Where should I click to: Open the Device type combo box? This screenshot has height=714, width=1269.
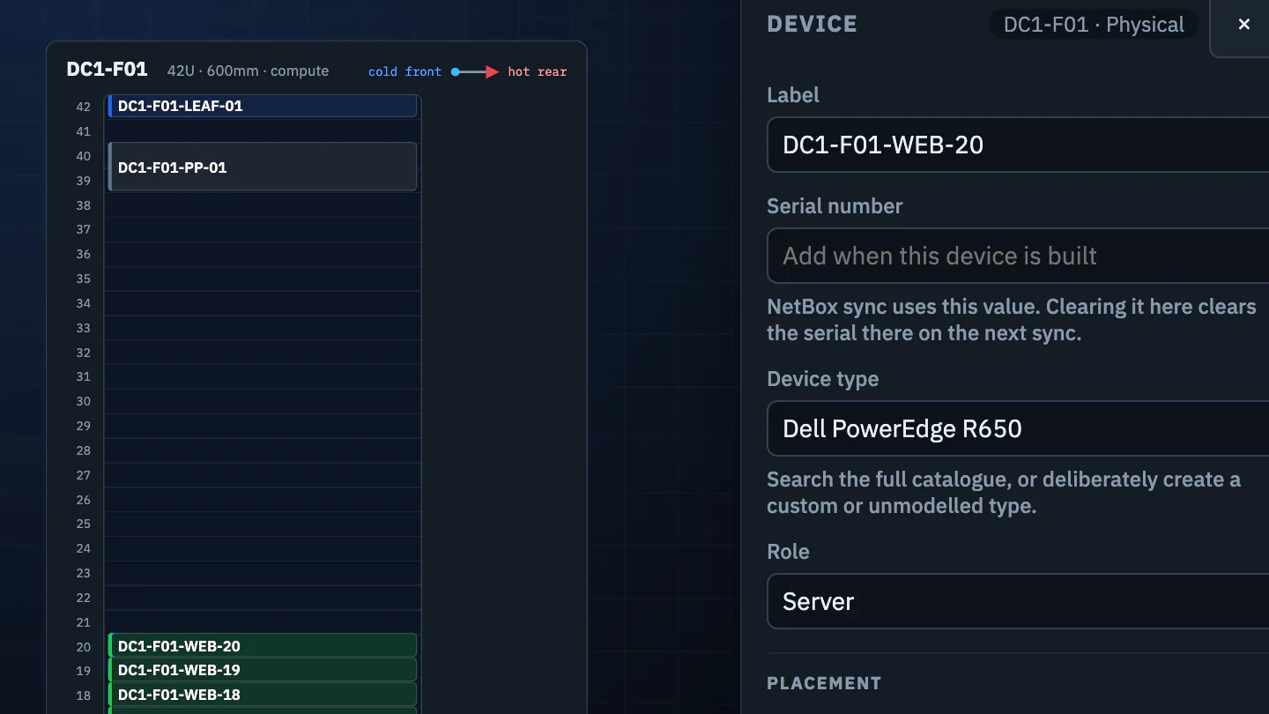click(1018, 428)
